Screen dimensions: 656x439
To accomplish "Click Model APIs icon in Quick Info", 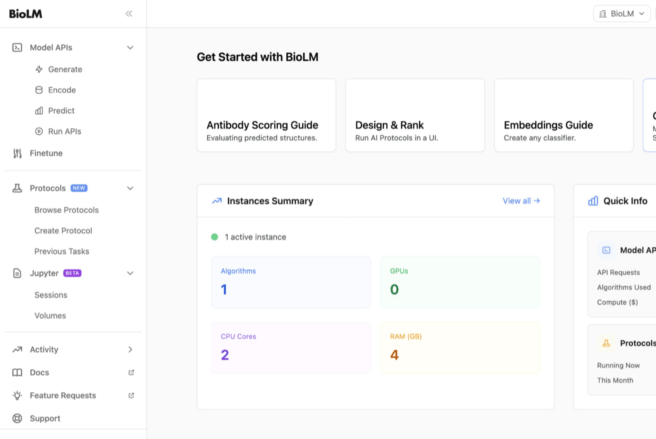I will coord(606,250).
